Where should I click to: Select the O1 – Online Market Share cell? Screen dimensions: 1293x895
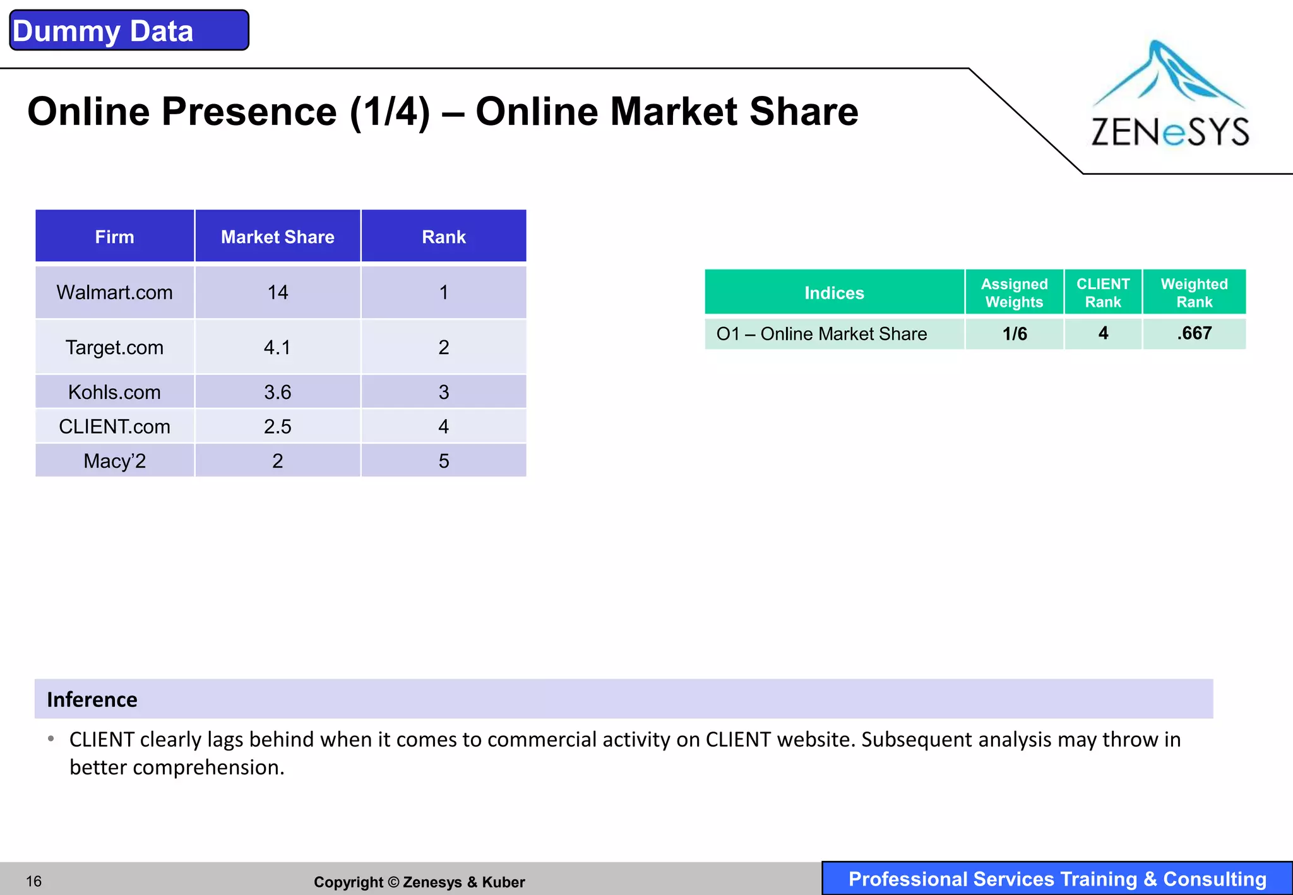(834, 333)
